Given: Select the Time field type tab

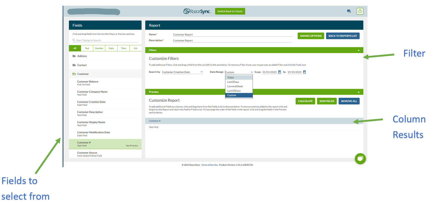Looking at the screenshot, I should point(123,48).
